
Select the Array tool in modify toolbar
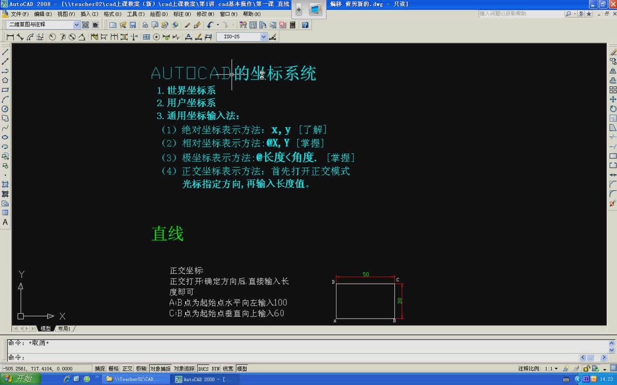click(x=613, y=90)
